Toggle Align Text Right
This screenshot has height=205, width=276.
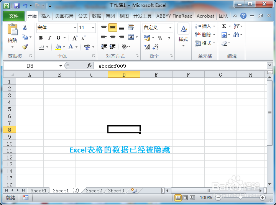click(122, 37)
